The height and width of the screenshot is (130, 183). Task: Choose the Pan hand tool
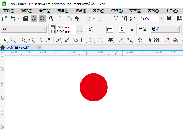(48, 40)
